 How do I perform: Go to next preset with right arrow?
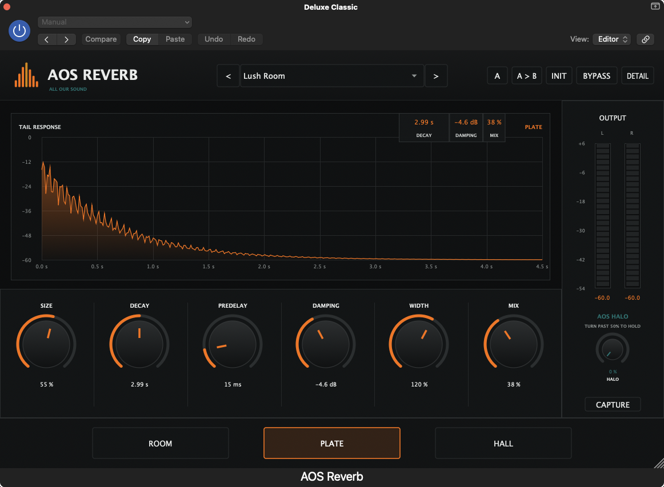coord(66,39)
